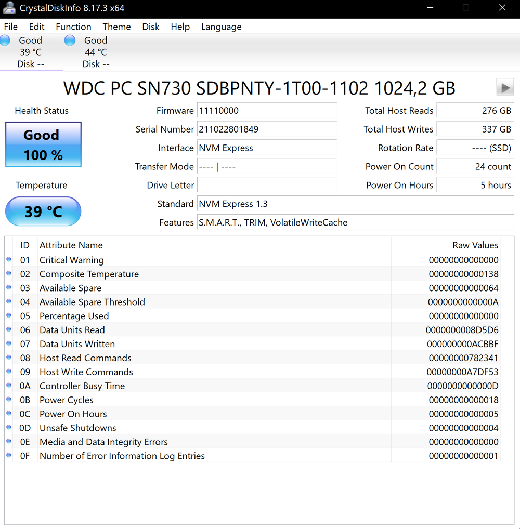
Task: Click status dot for Data Units Read row
Action: (9, 329)
